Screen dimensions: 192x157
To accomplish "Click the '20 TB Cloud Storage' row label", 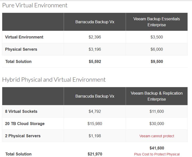I will (x=25, y=124).
